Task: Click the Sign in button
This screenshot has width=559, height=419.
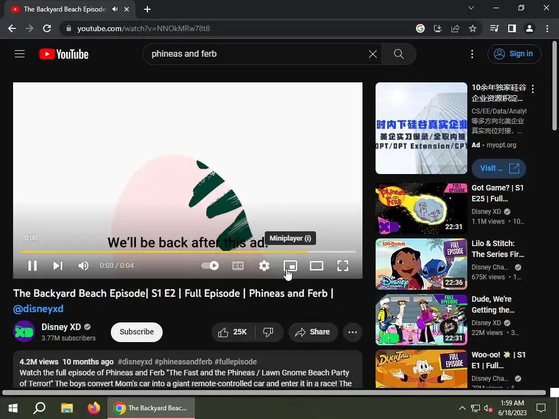Action: click(514, 54)
